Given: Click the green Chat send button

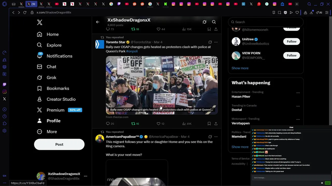Looking at the screenshot, I should (327, 183).
